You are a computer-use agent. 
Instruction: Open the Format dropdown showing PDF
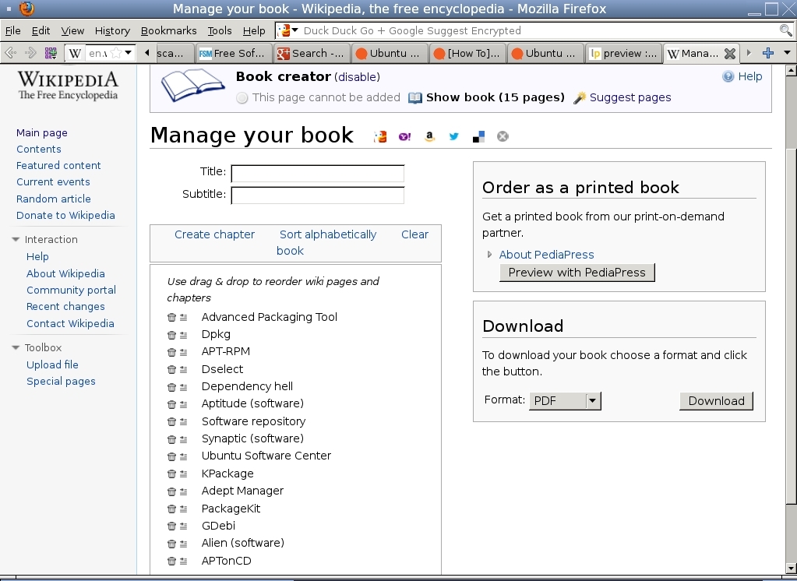point(565,401)
